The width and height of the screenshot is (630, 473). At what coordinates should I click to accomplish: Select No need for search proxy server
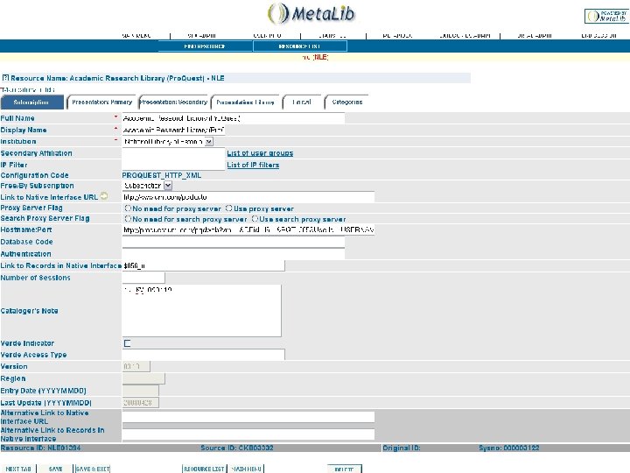[x=128, y=219]
